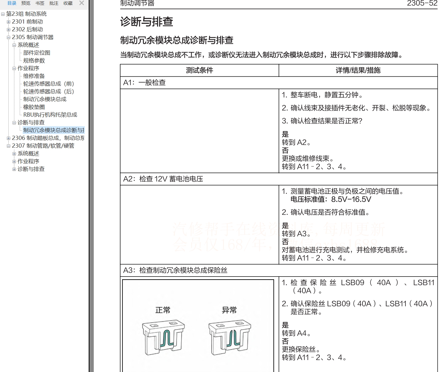Image resolution: width=447 pixels, height=372 pixels.
Task: Expand 作业程序 under 2307 制动管路
Action: 14,161
